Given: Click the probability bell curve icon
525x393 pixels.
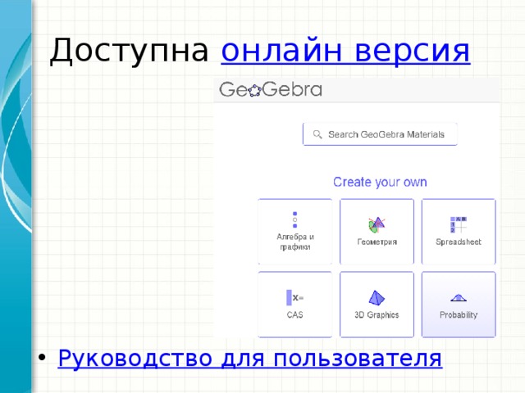Looking at the screenshot, I should click(x=459, y=297).
